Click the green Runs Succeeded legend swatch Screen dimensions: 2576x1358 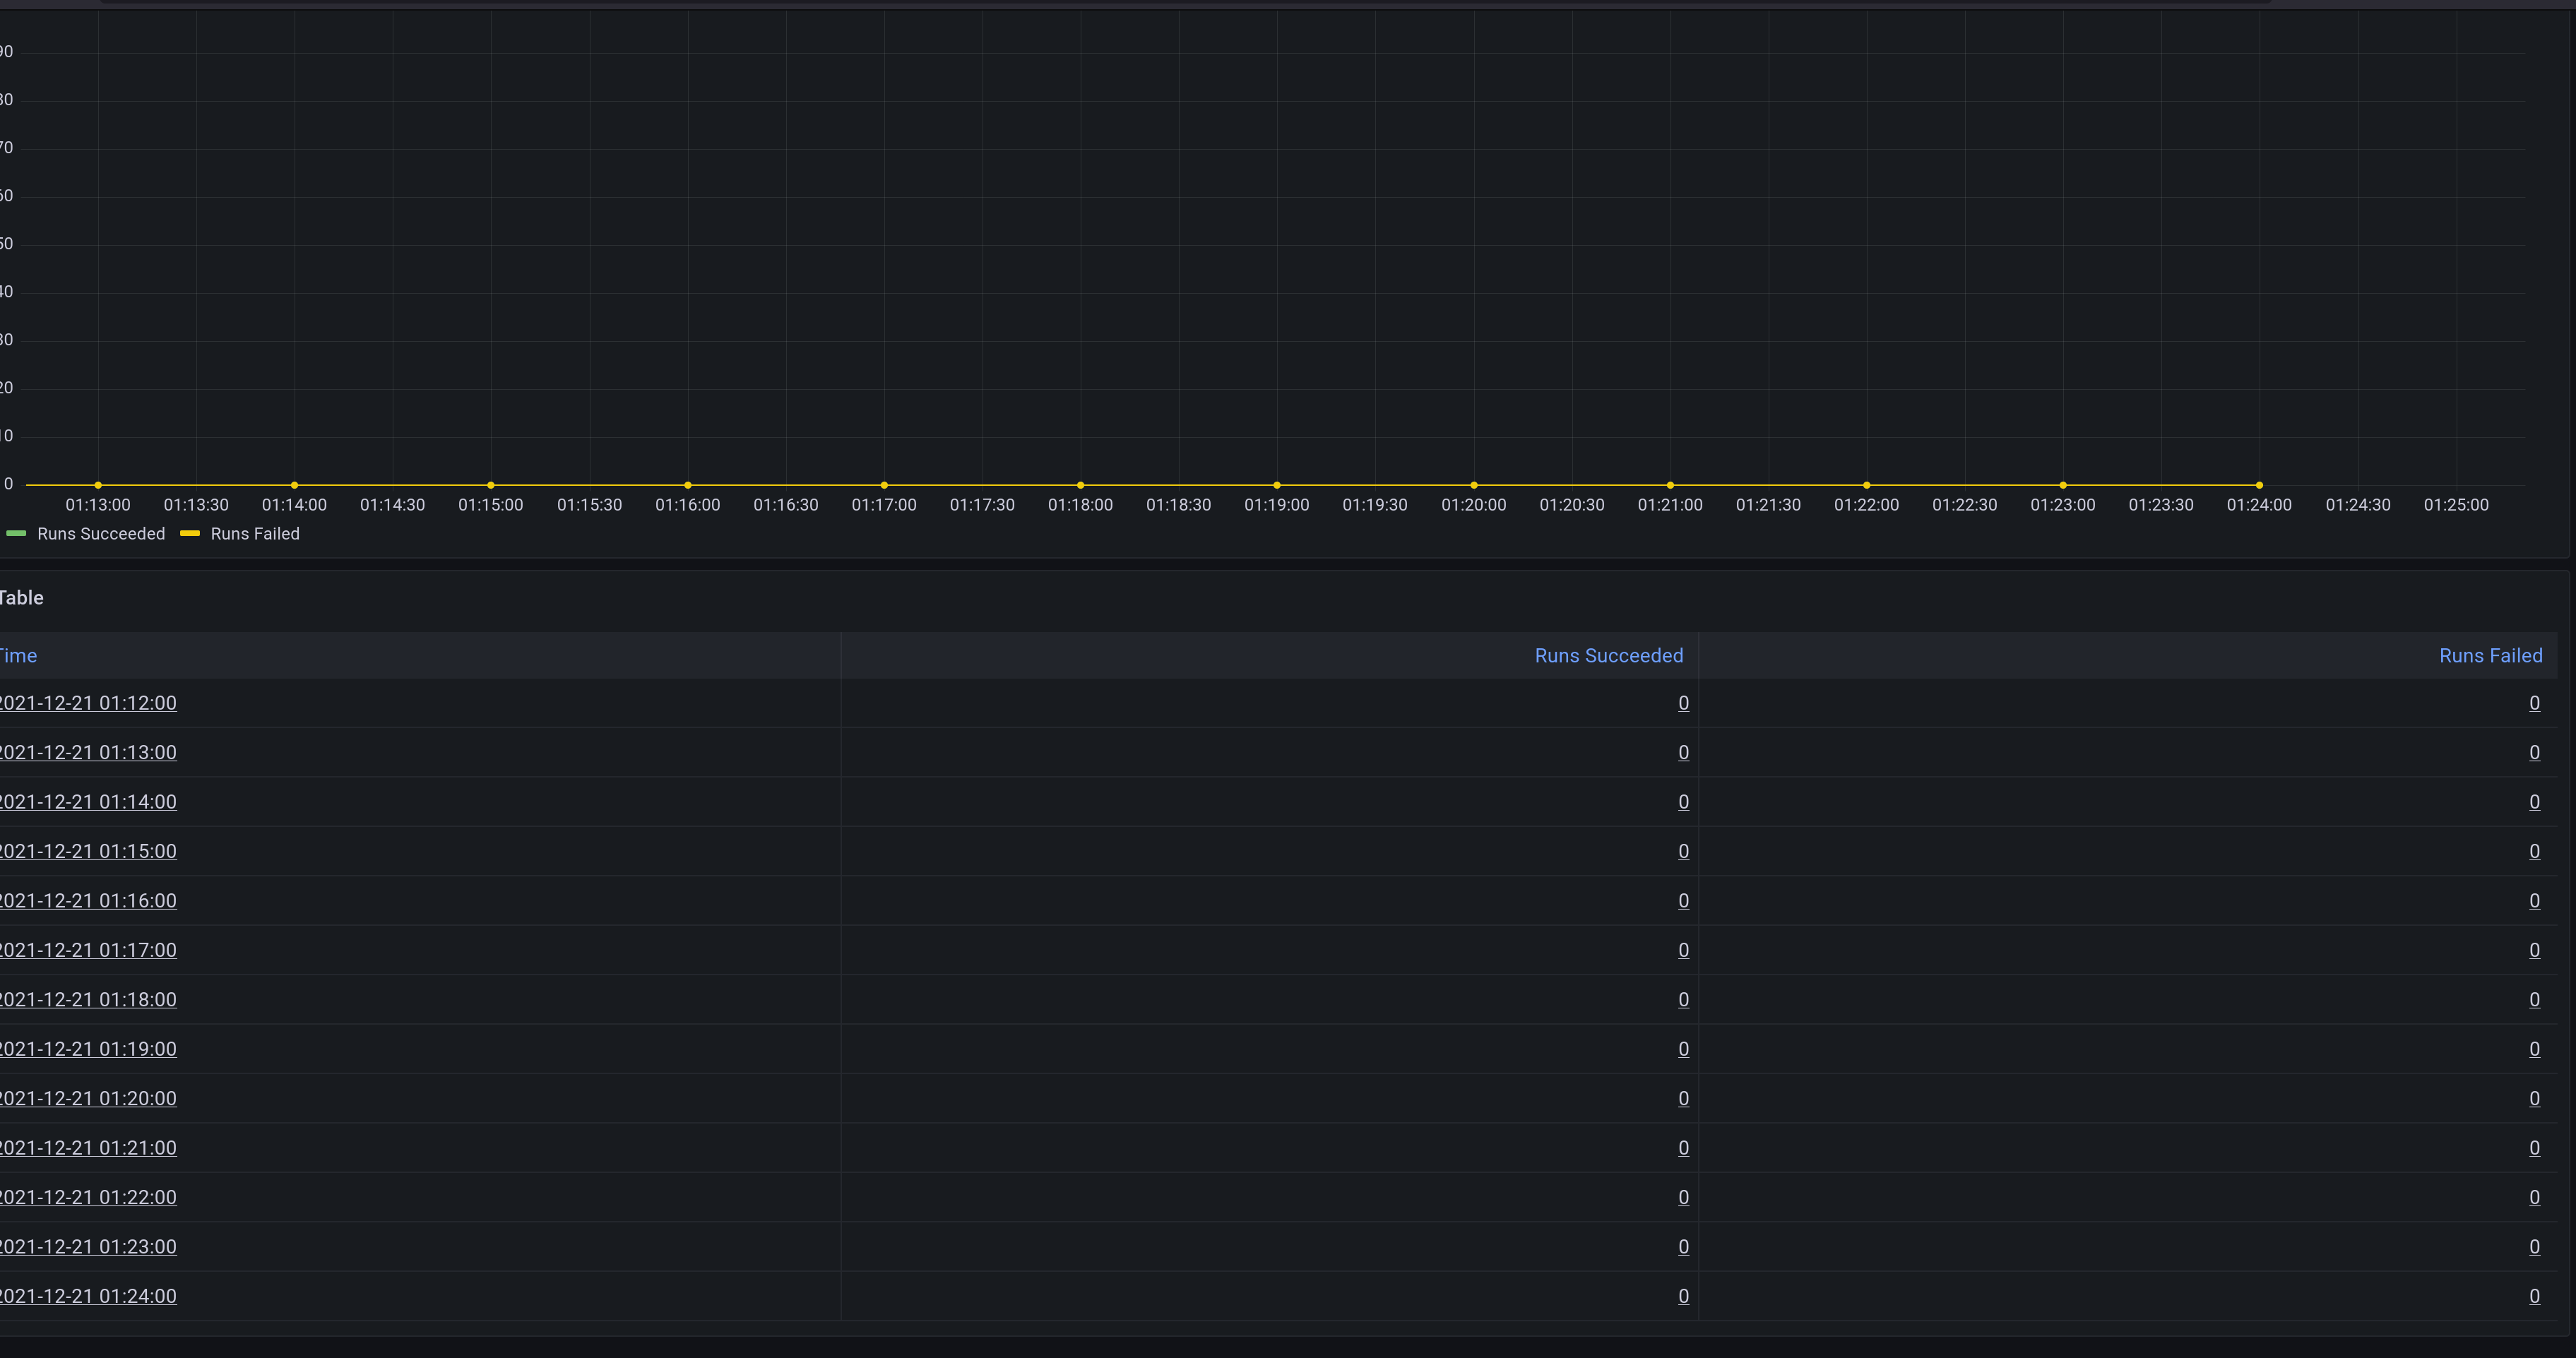click(16, 534)
